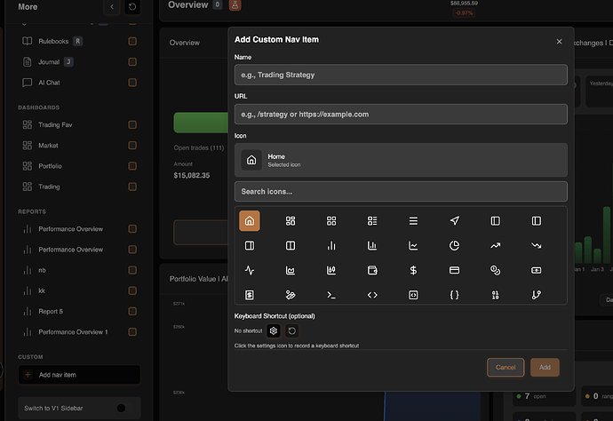Viewport: 613px width, 421px height.
Task: Check the box next to Rulebooks
Action: 132,41
